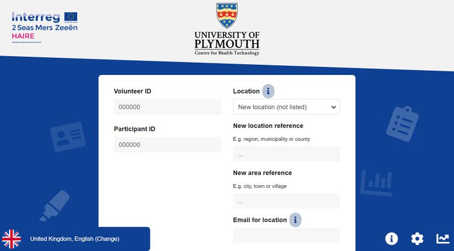Open the statistics chart icon
Image resolution: width=454 pixels, height=251 pixels.
point(443,239)
